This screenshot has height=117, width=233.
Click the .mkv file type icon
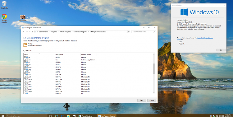pos(27,84)
